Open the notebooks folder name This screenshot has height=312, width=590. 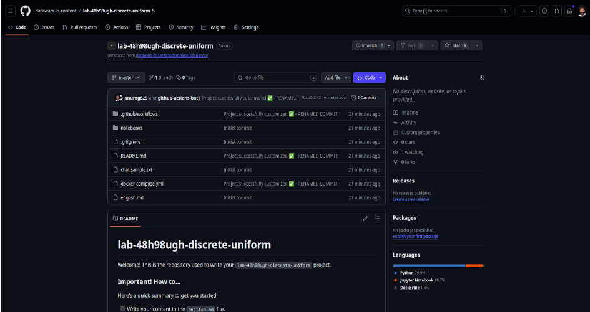(131, 128)
